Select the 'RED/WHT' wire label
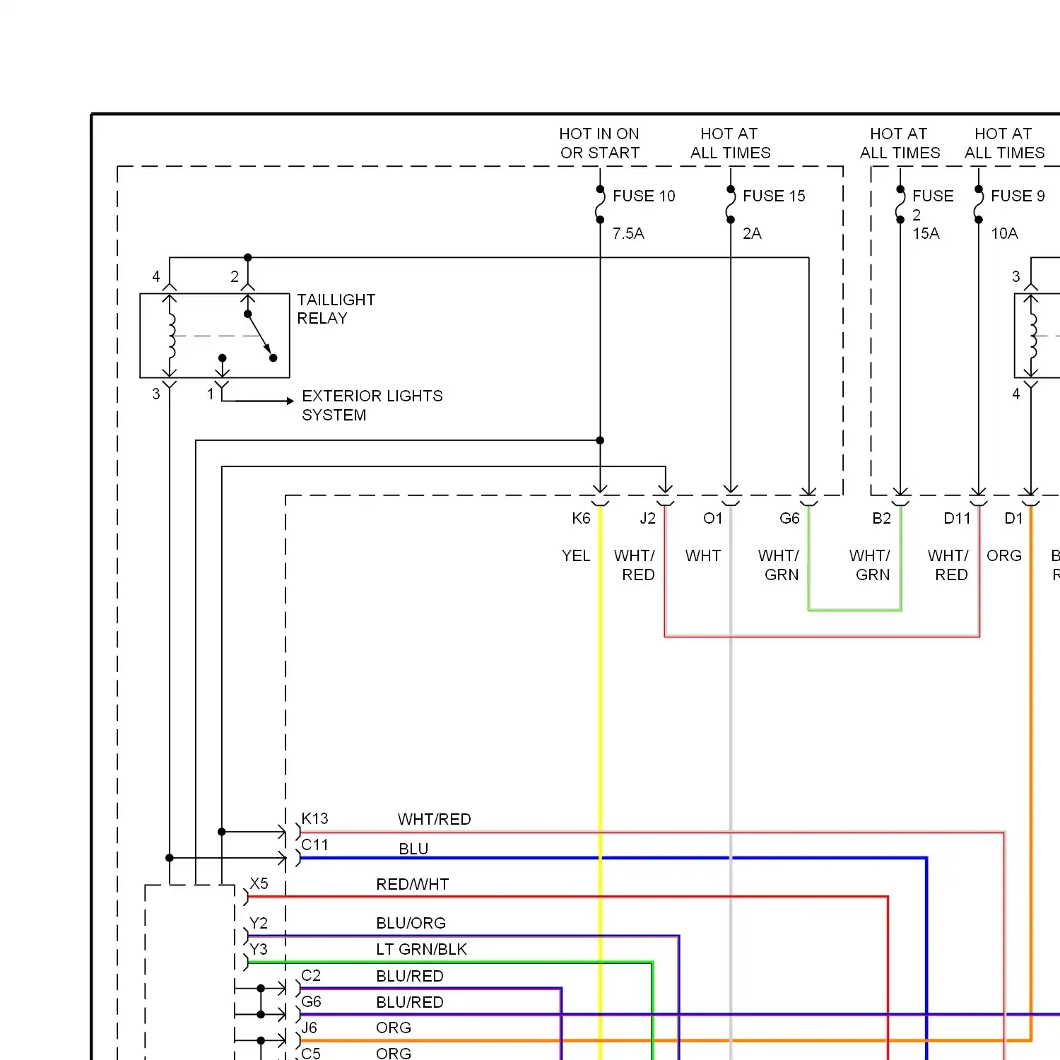The height and width of the screenshot is (1060, 1060). pyautogui.click(x=412, y=884)
